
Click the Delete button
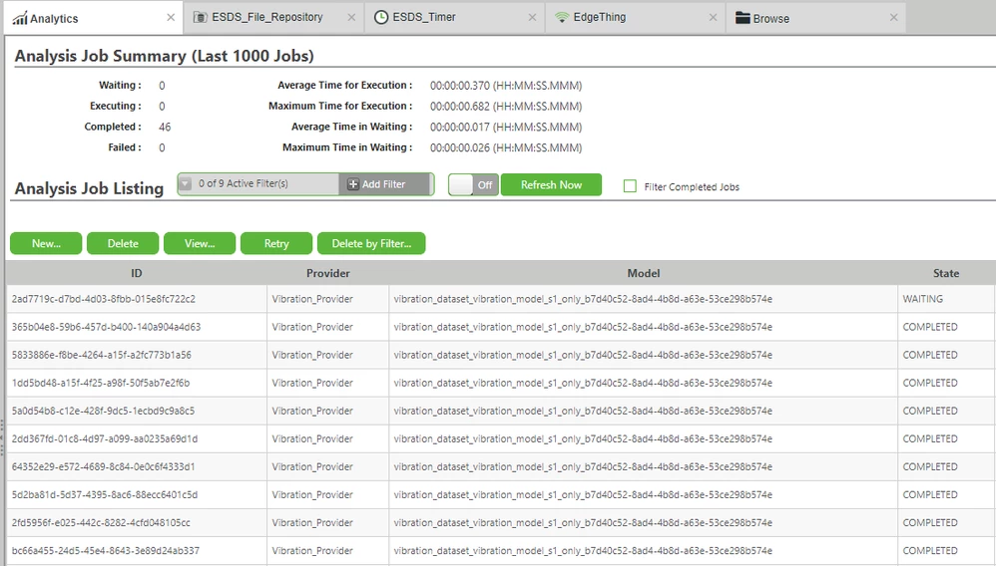point(123,243)
